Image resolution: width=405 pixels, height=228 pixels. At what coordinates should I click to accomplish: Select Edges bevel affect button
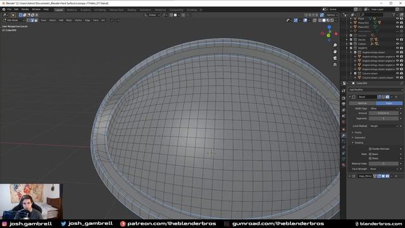pyautogui.click(x=389, y=103)
